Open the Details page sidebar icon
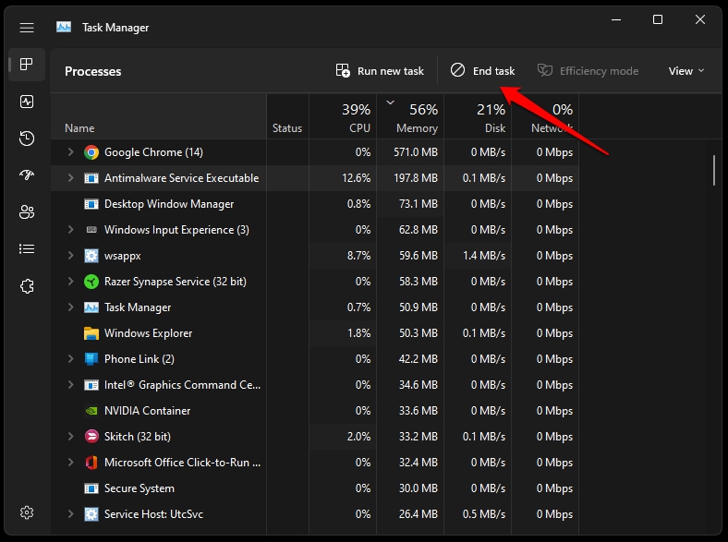This screenshot has height=542, width=728. pos(27,249)
